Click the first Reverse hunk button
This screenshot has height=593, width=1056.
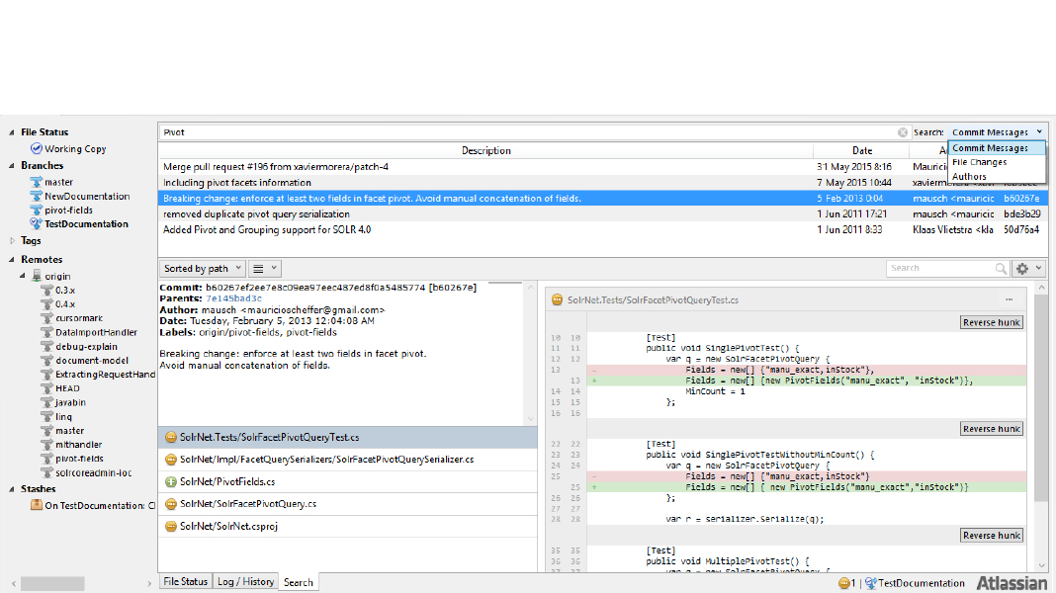tap(992, 322)
